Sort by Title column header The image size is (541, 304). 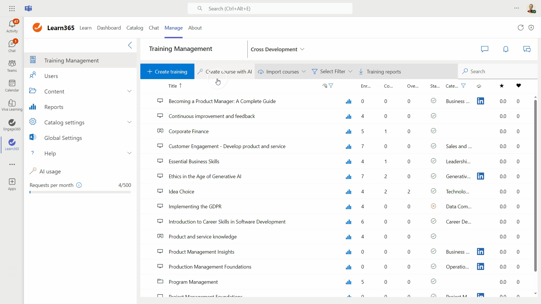coord(175,86)
